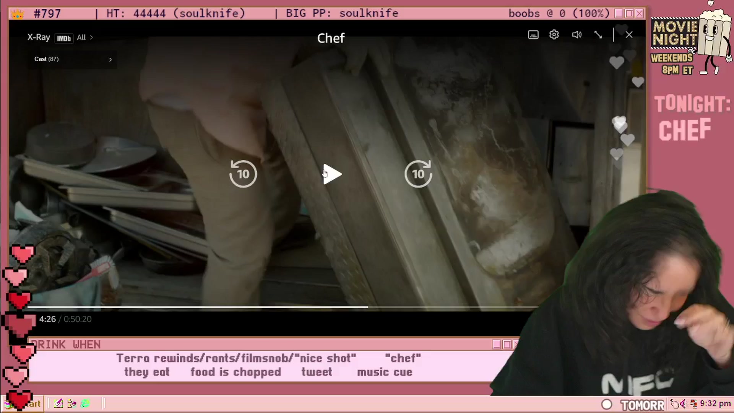Image resolution: width=734 pixels, height=413 pixels.
Task: Open the player settings gear
Action: click(554, 35)
